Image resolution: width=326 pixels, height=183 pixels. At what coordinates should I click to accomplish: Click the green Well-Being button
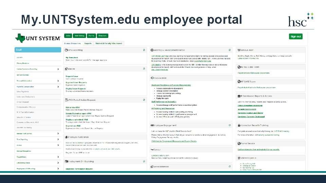[79, 36]
